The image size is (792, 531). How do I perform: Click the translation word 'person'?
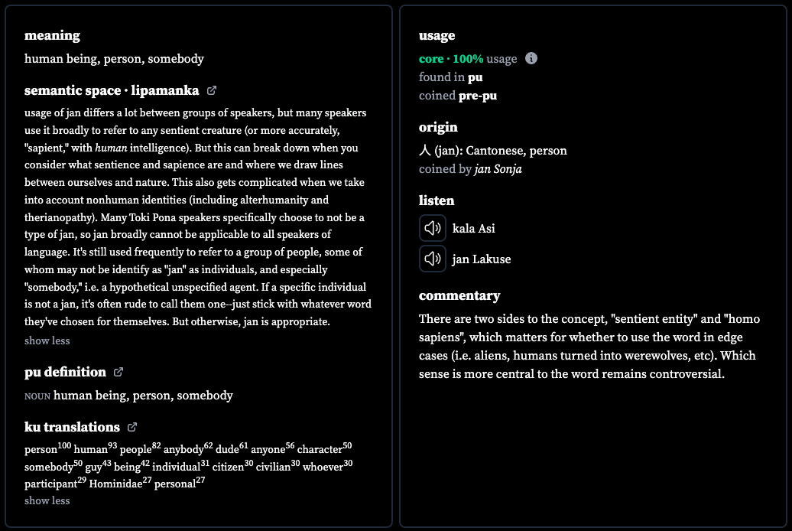(41, 450)
